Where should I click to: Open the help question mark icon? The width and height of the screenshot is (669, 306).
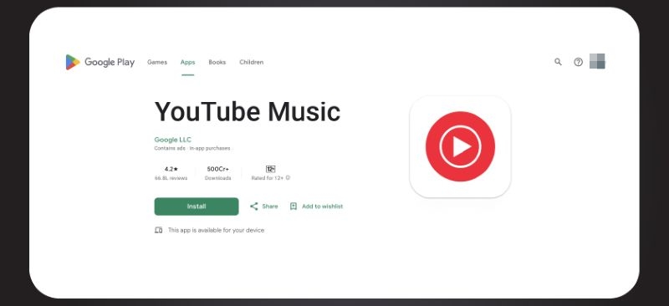578,62
